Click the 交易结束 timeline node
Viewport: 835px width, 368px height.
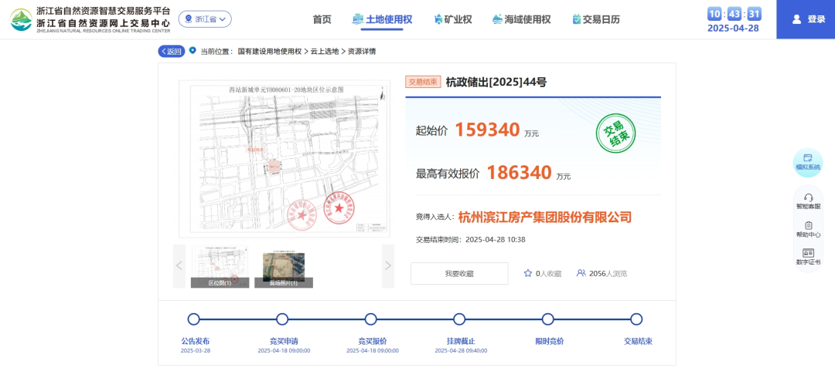pyautogui.click(x=636, y=319)
